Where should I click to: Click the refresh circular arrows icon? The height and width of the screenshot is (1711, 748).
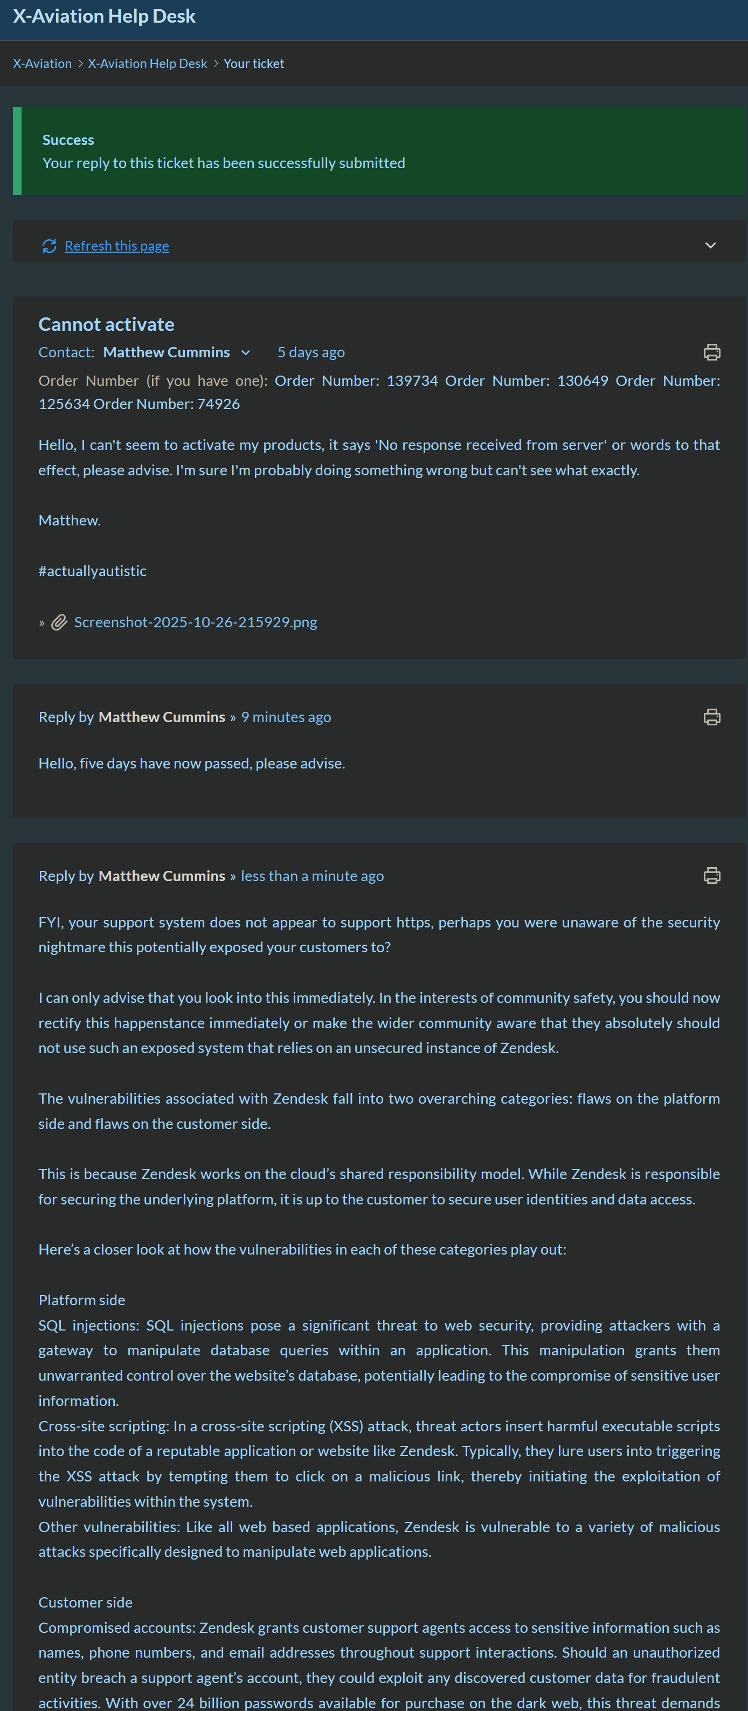[49, 246]
